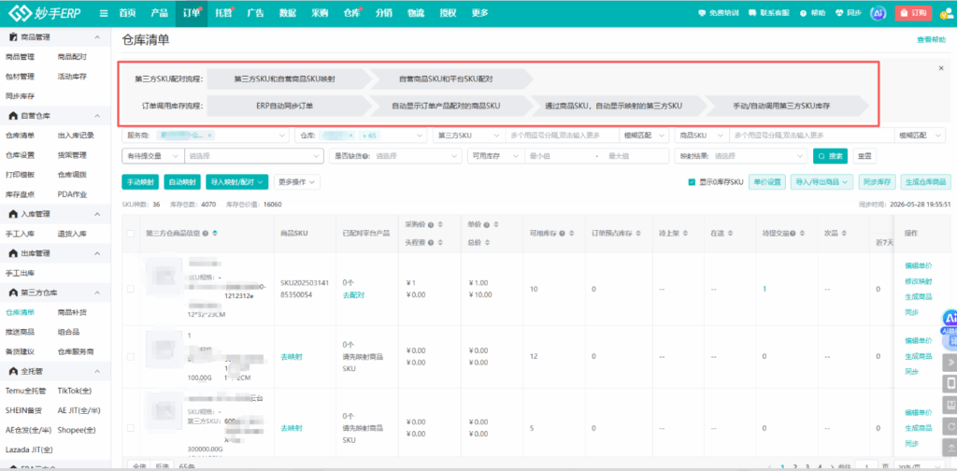The image size is (957, 471).
Task: Tick the select-all checkbox in table header
Action: (x=131, y=234)
